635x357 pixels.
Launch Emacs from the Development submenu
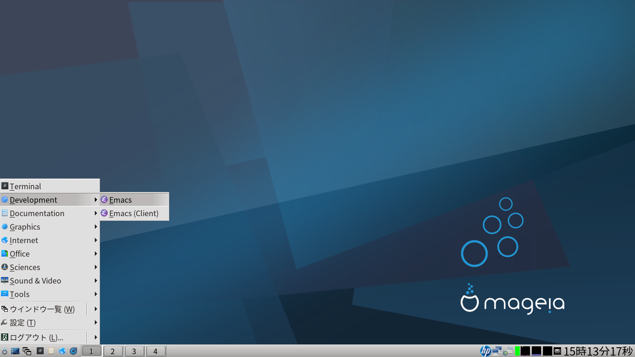(134, 199)
